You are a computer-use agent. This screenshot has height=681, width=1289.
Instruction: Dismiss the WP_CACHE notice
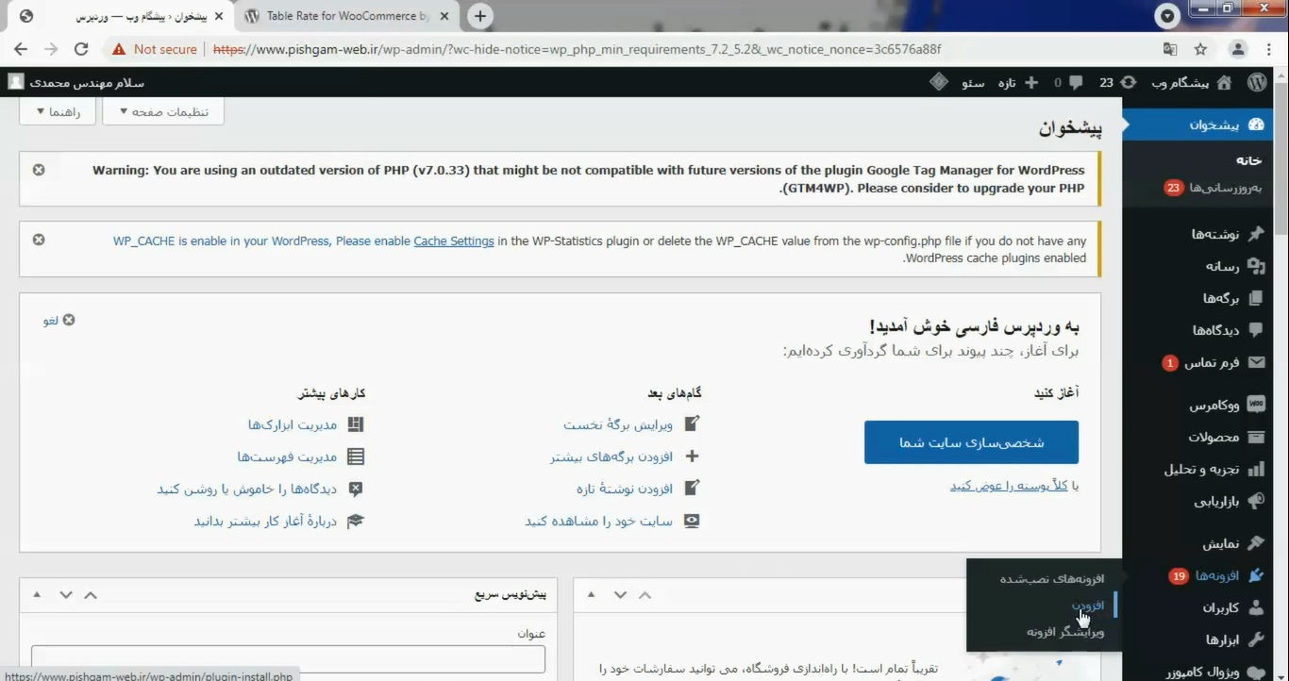39,240
